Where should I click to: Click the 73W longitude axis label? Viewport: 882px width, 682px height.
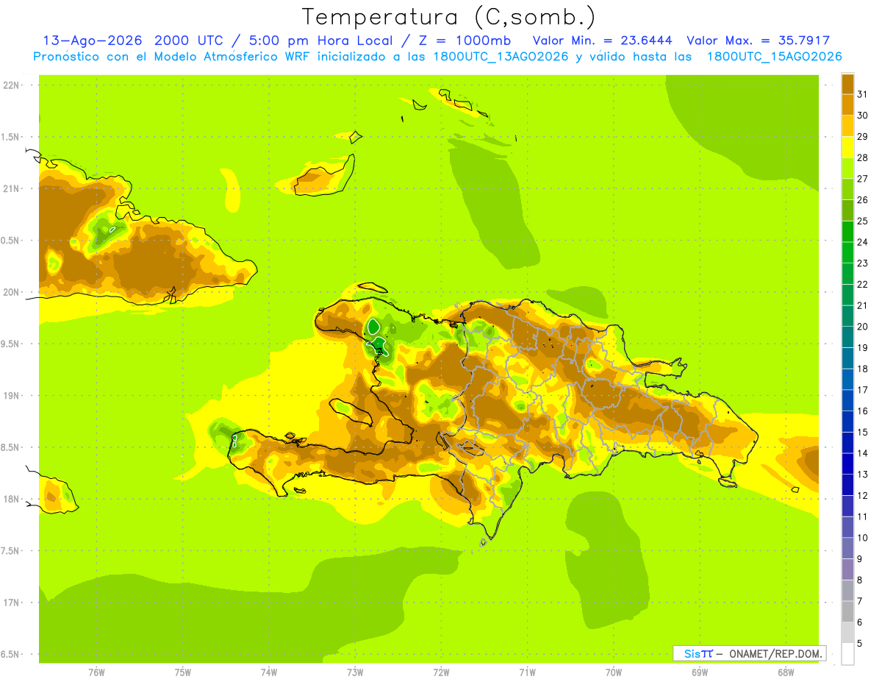point(355,672)
